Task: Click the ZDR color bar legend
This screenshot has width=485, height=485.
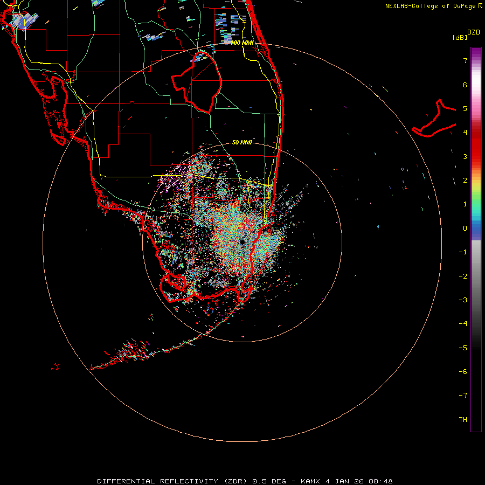Action: (x=476, y=239)
